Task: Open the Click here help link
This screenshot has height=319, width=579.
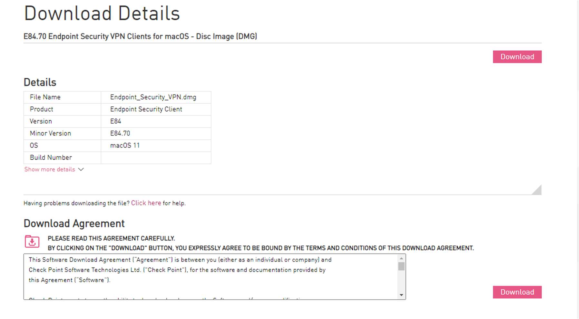Action: [146, 203]
